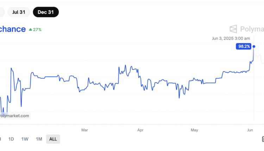Click the partially visible pill left of Jul 31
The width and height of the screenshot is (264, 151).
tap(1, 12)
